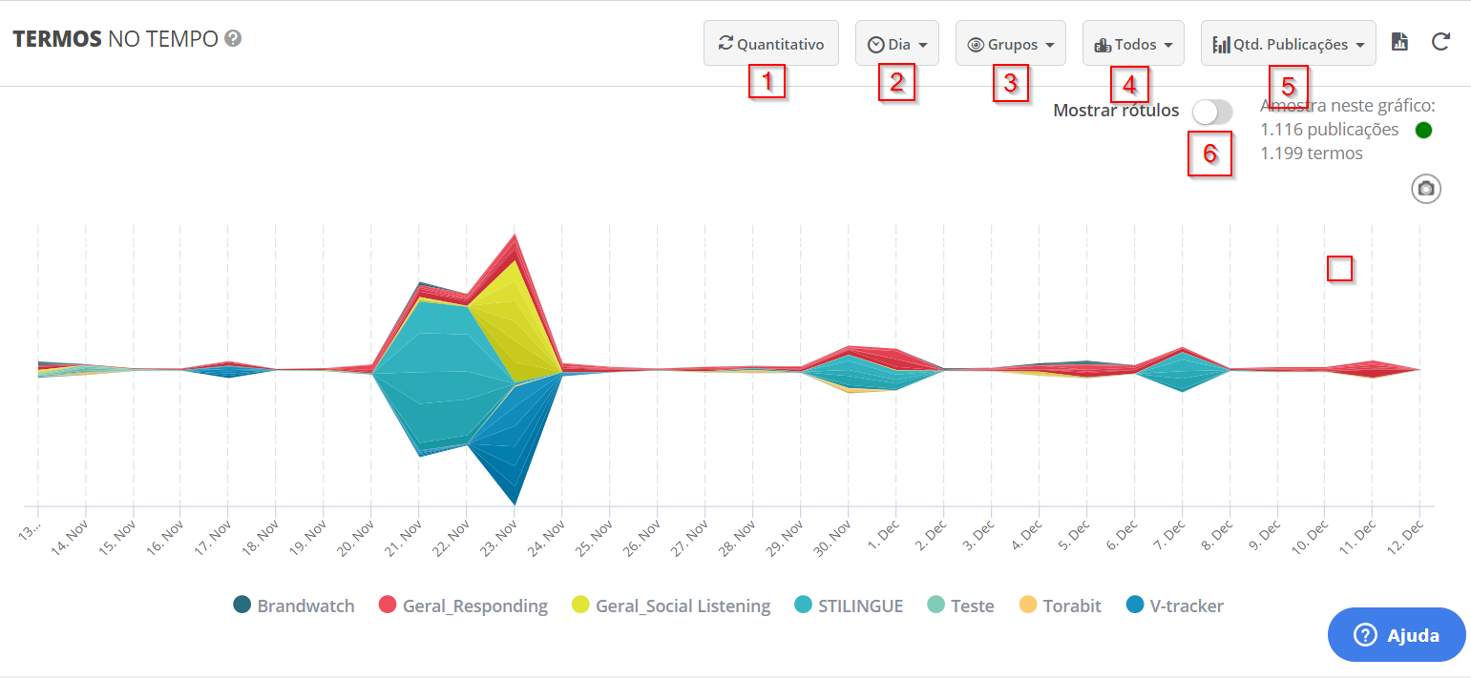Switch the Quantitativo chart mode button
Screen dimensions: 1471x678
point(770,44)
